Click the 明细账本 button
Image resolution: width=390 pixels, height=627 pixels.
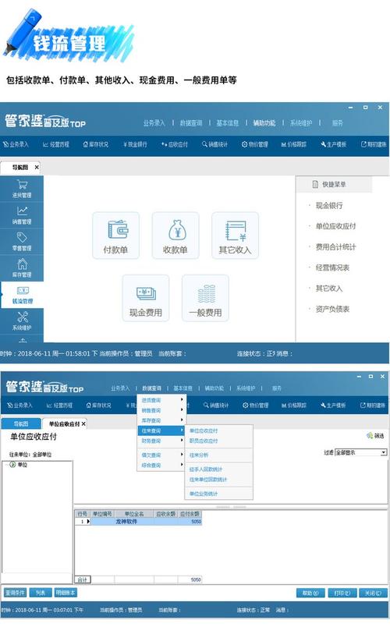click(66, 593)
